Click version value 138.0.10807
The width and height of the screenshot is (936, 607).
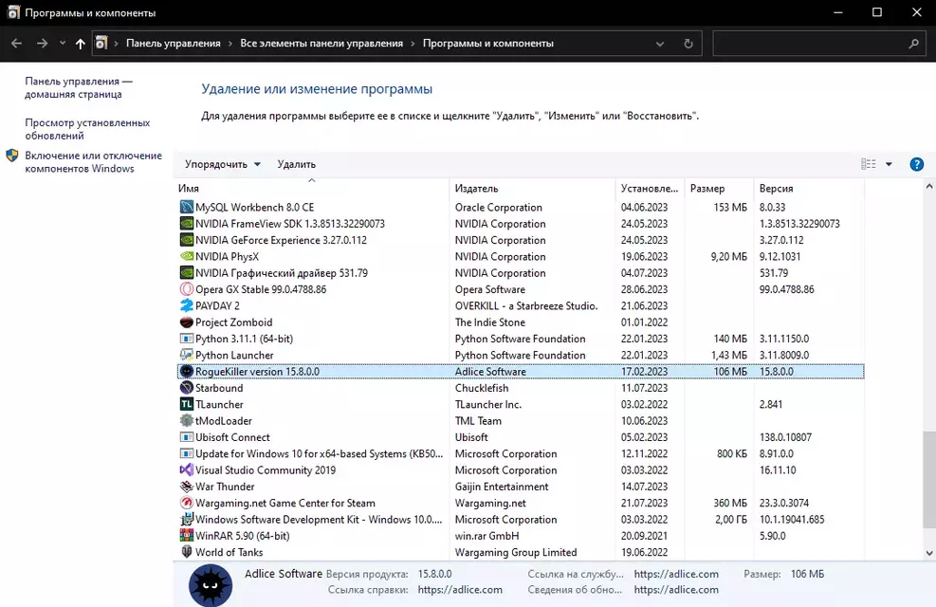(x=785, y=437)
